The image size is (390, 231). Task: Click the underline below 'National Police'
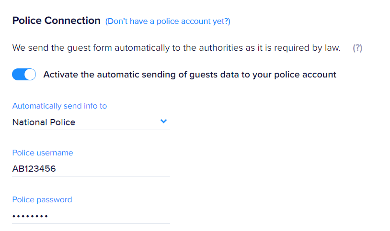point(91,130)
